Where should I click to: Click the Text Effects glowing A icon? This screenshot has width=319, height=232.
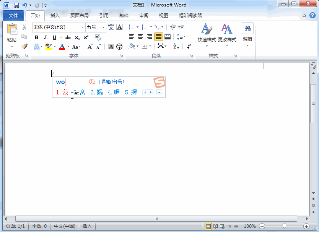tap(37, 47)
